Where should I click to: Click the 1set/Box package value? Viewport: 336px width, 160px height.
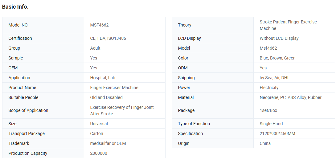tap(268, 110)
